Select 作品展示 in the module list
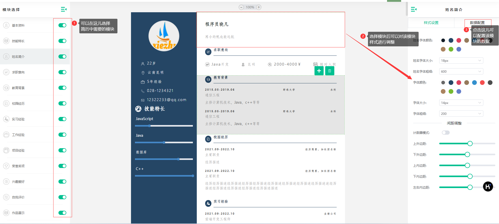499x224 pixels. click(x=35, y=213)
